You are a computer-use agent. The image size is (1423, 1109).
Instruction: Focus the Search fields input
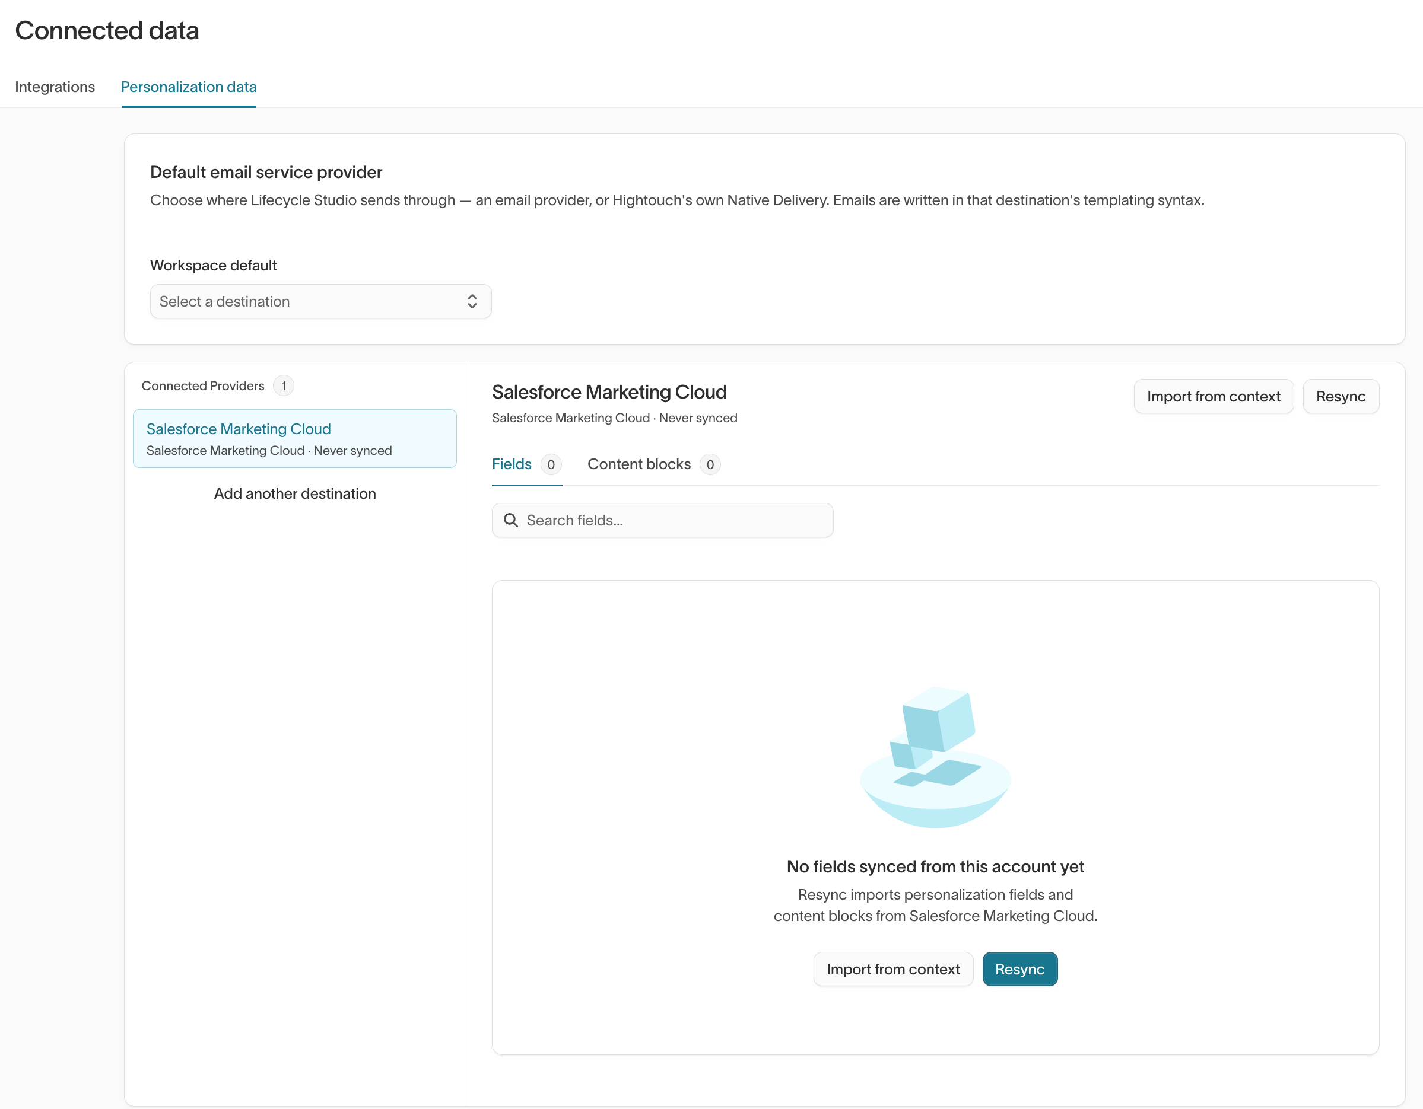click(x=663, y=520)
